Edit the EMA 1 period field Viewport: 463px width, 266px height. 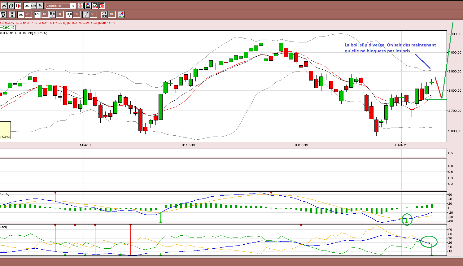[x=45, y=14]
